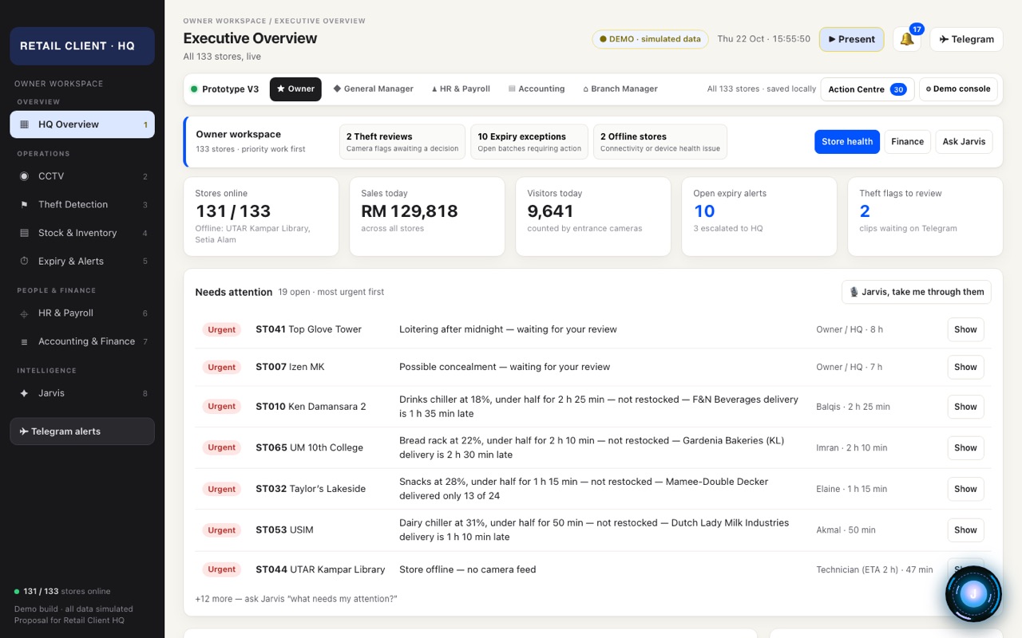Image resolution: width=1022 pixels, height=638 pixels.
Task: Click the Visitors today 9,641 figure
Action: click(x=550, y=211)
